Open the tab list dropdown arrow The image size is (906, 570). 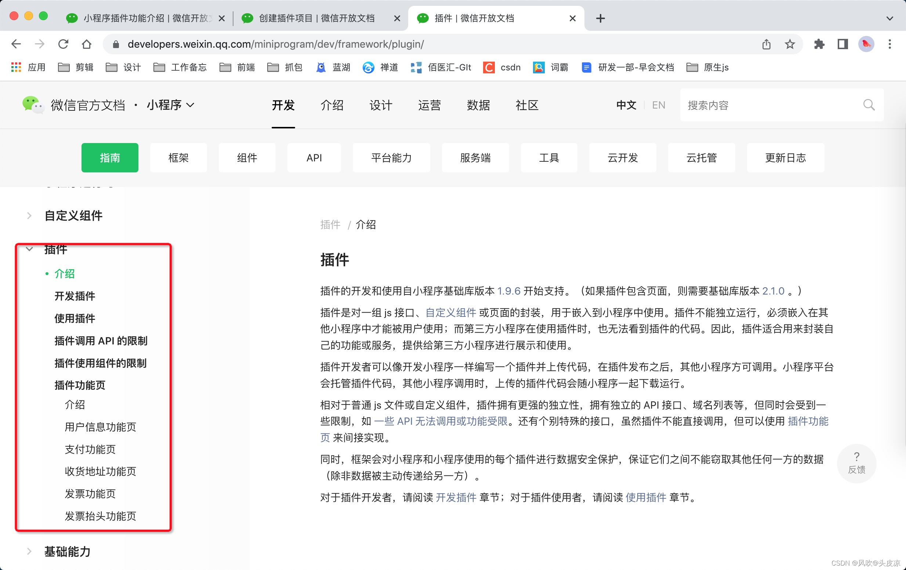[889, 18]
